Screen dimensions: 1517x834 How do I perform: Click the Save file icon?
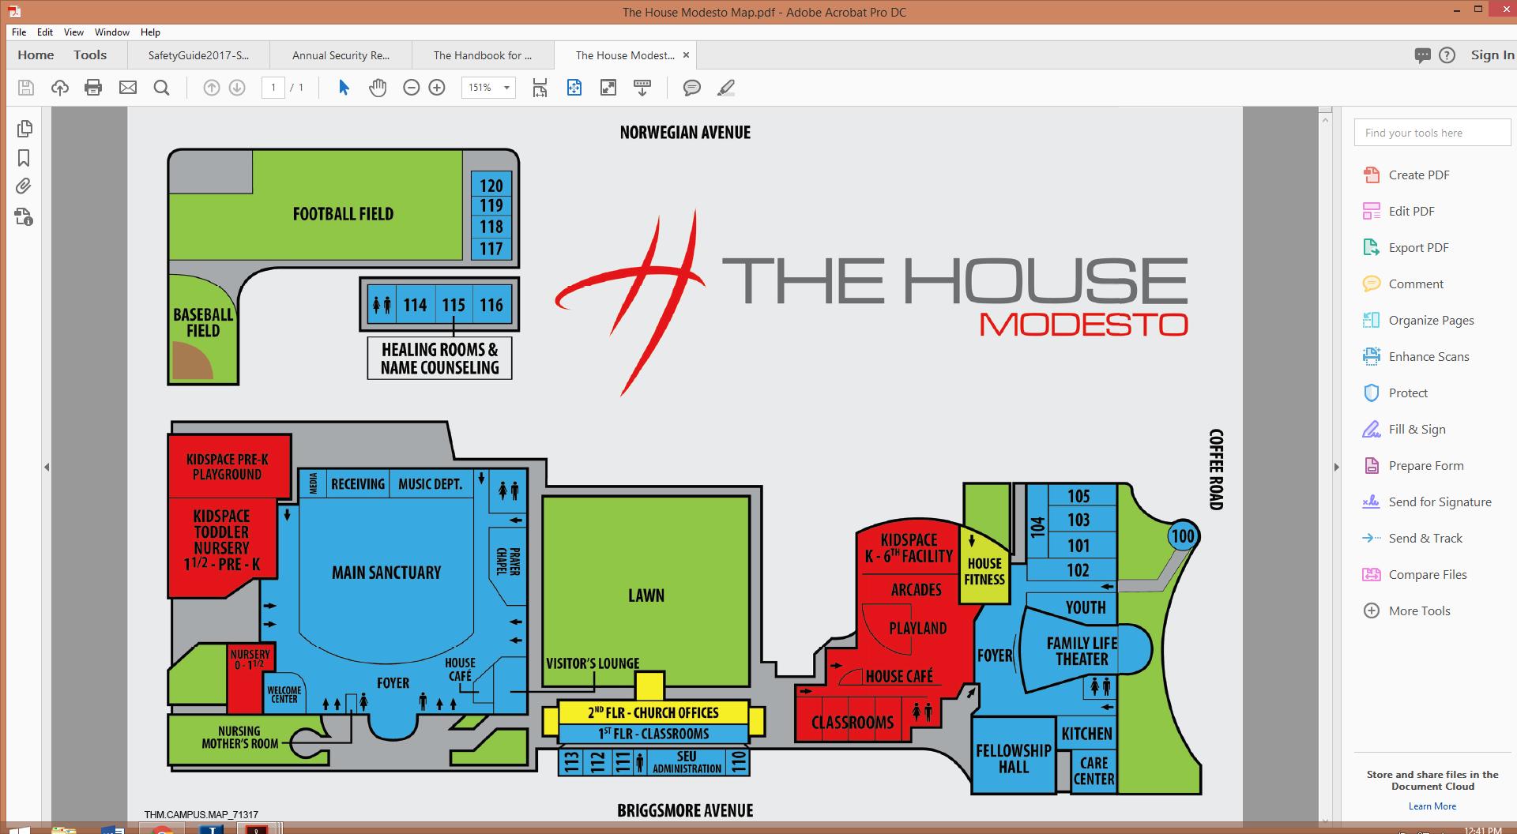[x=26, y=88]
